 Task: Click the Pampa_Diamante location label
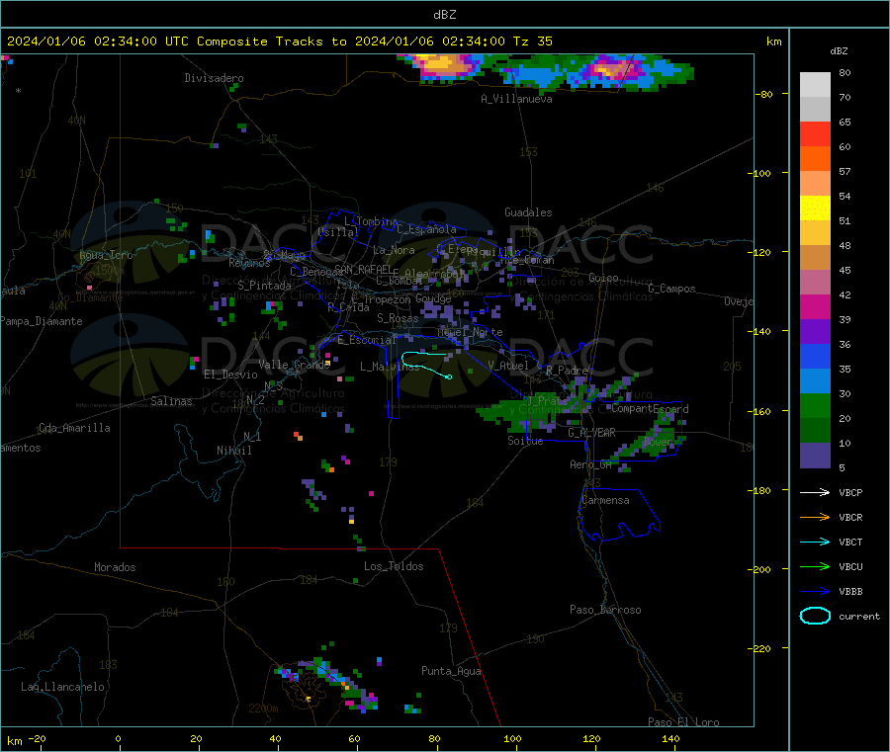[x=42, y=321]
